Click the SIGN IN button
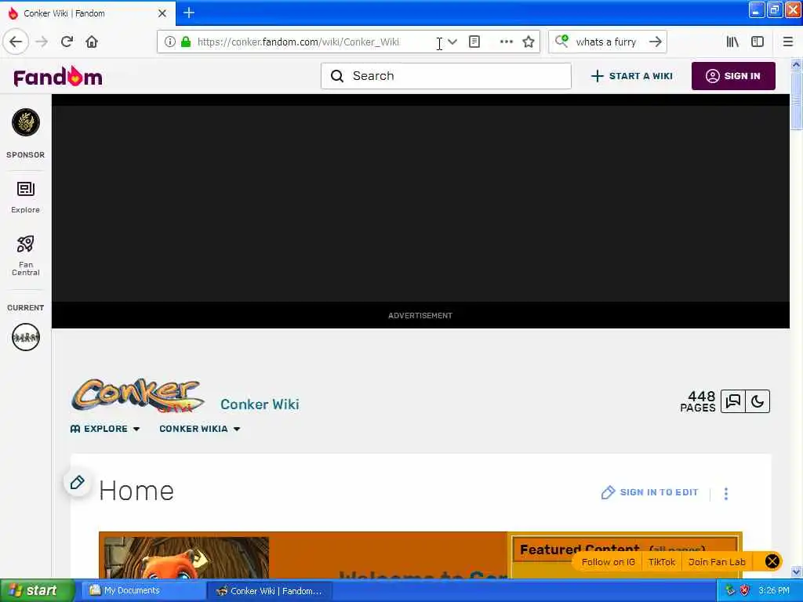 coord(733,76)
